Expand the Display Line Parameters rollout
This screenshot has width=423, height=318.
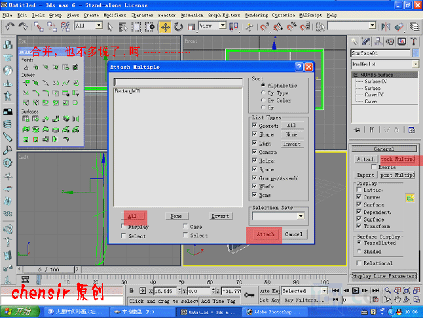(x=384, y=276)
